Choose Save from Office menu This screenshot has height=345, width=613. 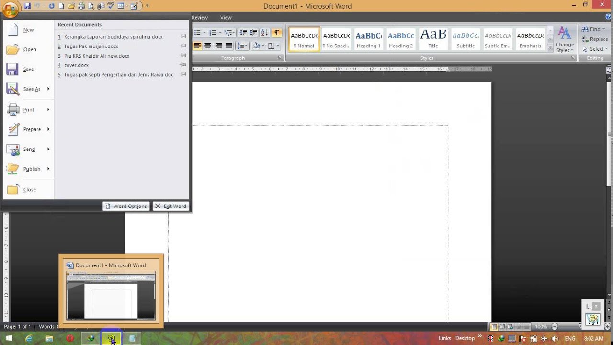point(29,69)
